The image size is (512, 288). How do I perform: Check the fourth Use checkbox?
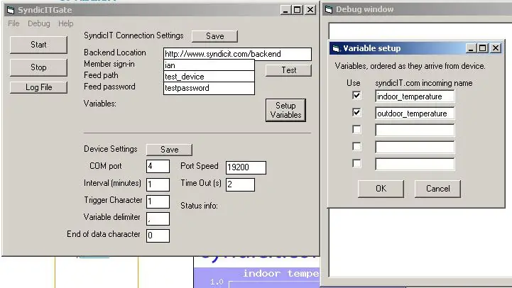(356, 146)
